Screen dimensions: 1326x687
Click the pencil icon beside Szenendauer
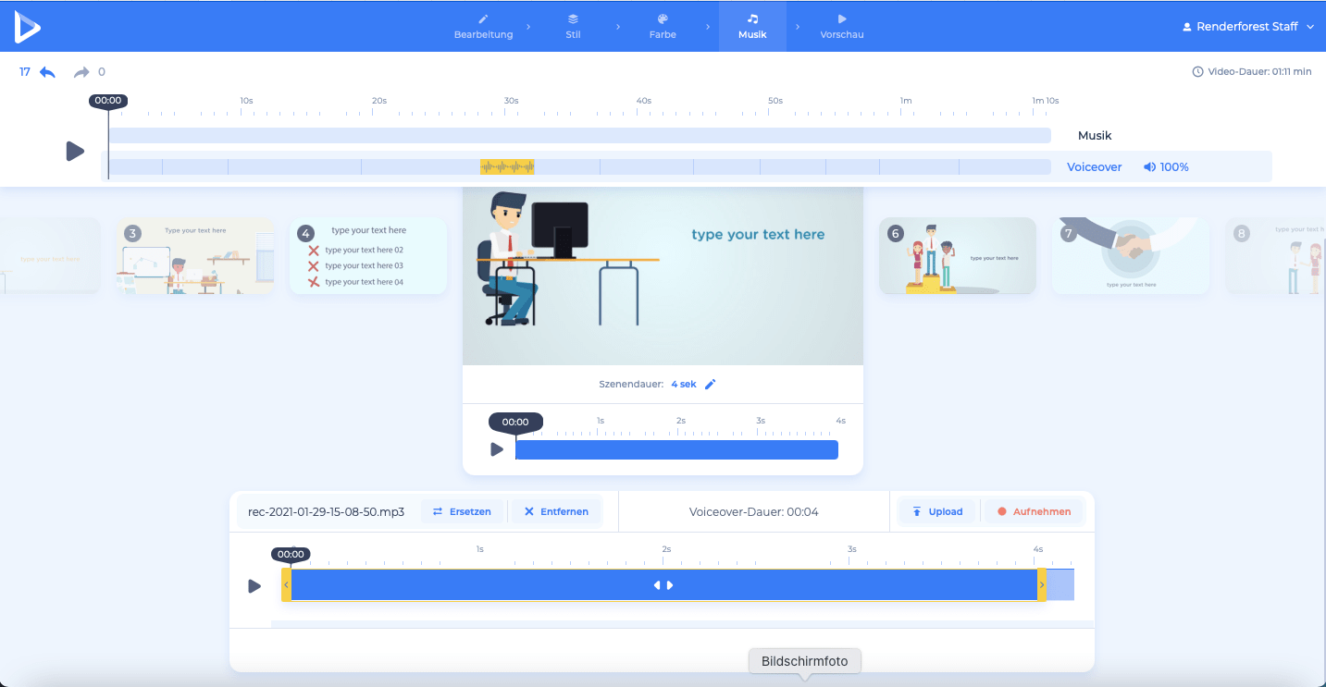pyautogui.click(x=711, y=385)
